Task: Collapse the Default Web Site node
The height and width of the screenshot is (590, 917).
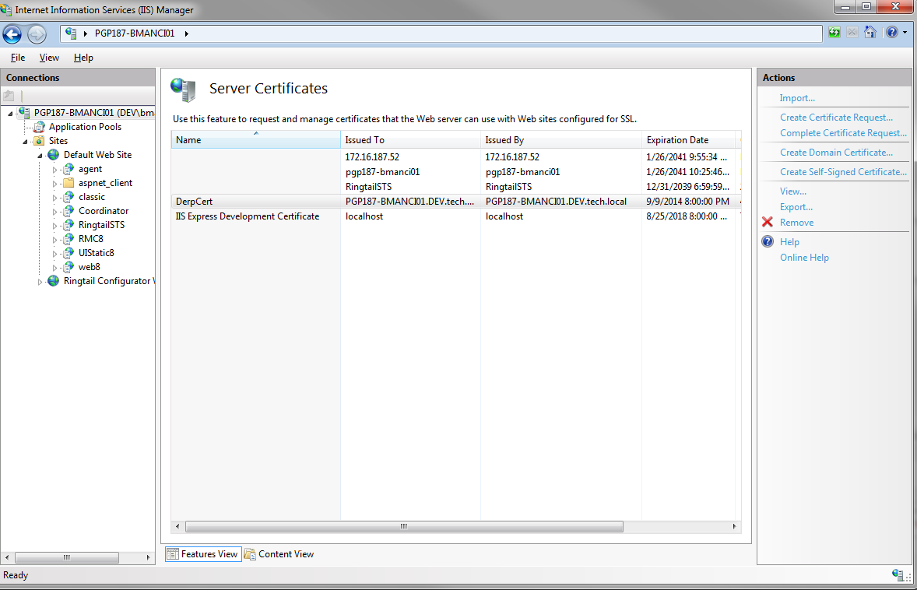Action: coord(40,156)
